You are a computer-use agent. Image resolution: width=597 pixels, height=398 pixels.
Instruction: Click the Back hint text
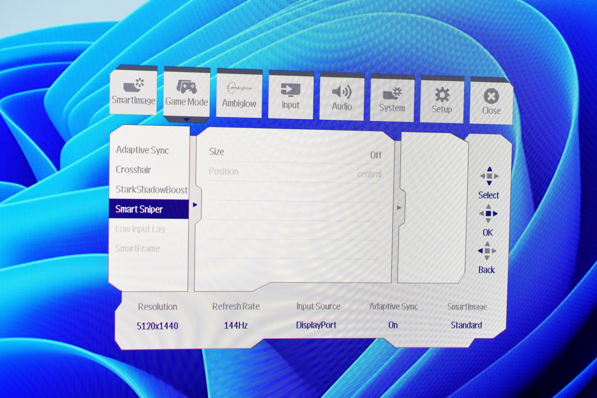point(487,270)
